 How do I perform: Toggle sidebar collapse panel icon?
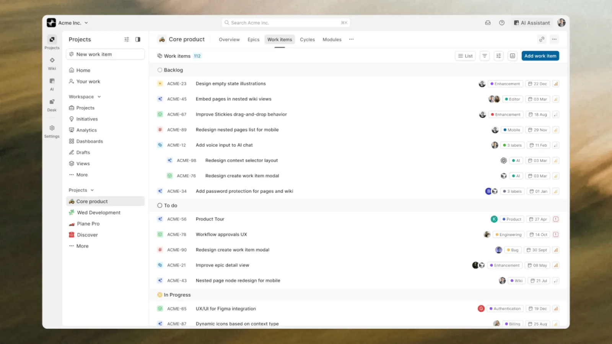pyautogui.click(x=138, y=39)
